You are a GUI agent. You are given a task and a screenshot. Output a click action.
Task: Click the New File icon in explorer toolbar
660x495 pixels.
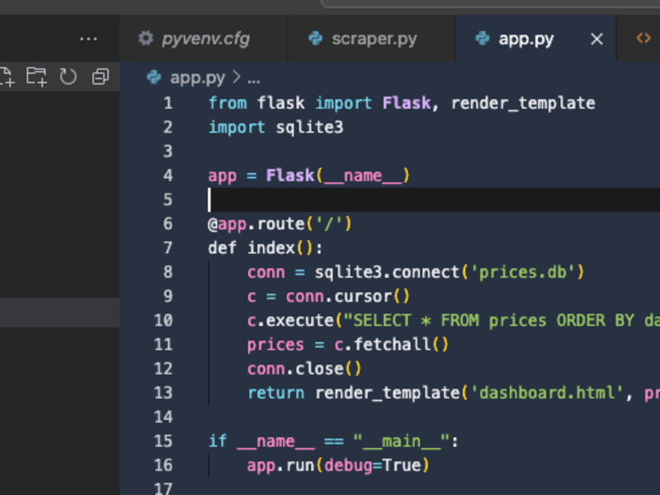point(7,77)
